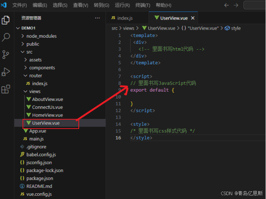This screenshot has width=266, height=199.
Task: Click the git icon beside .gitignore
Action: coord(22,146)
